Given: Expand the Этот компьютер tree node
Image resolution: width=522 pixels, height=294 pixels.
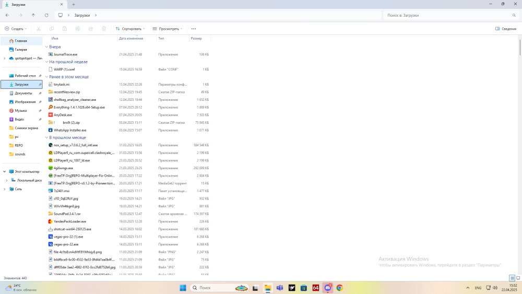Looking at the screenshot, I should click(x=4, y=172).
